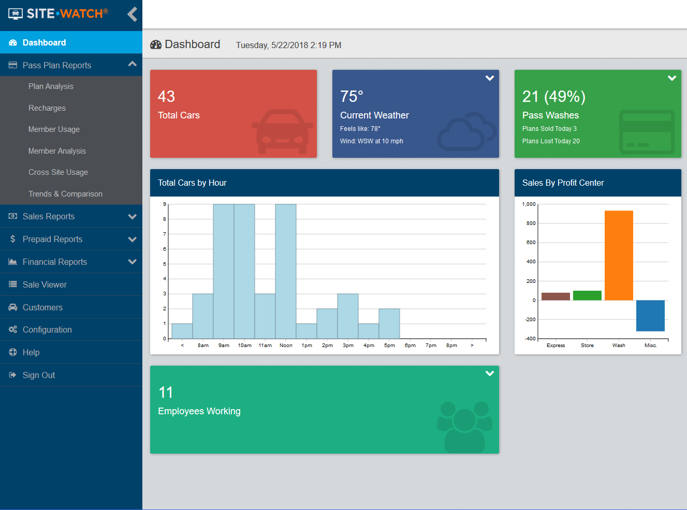Select Trends & Comparison in the sidebar
The width and height of the screenshot is (687, 510).
[65, 193]
